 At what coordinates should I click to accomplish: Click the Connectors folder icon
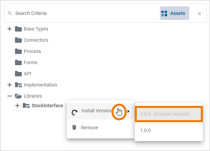point(18,40)
